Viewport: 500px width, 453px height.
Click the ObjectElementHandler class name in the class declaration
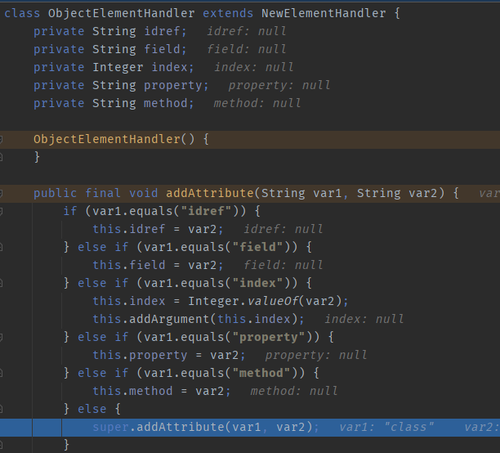122,13
